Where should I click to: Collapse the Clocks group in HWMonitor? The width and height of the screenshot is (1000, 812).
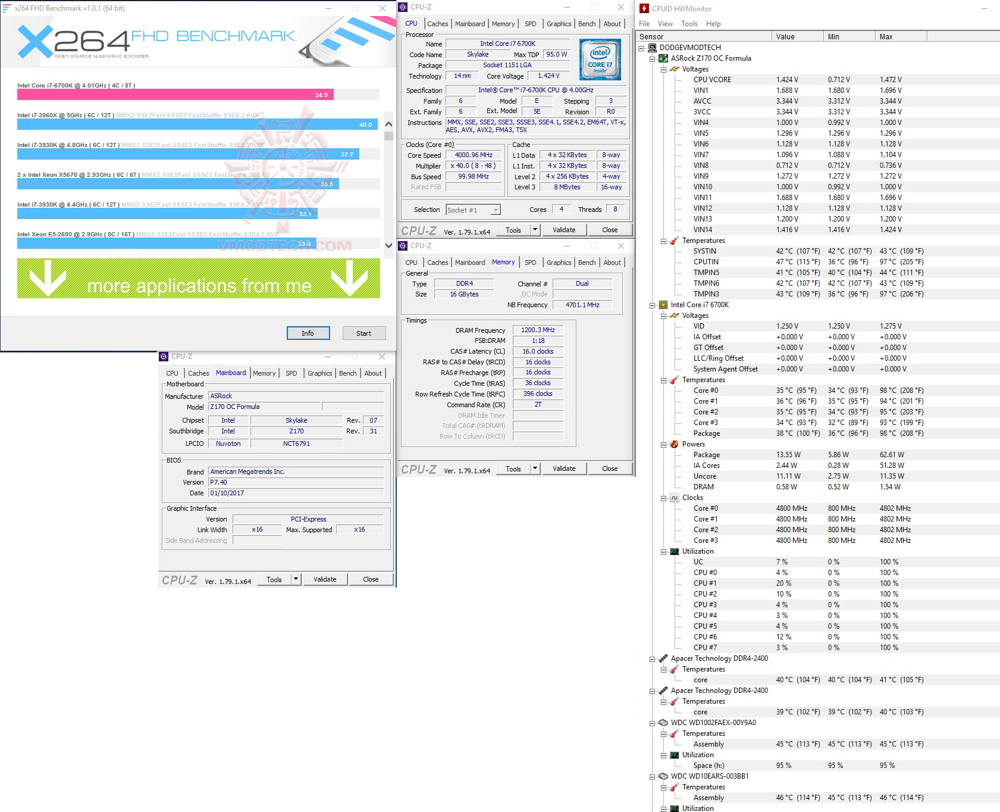click(664, 498)
